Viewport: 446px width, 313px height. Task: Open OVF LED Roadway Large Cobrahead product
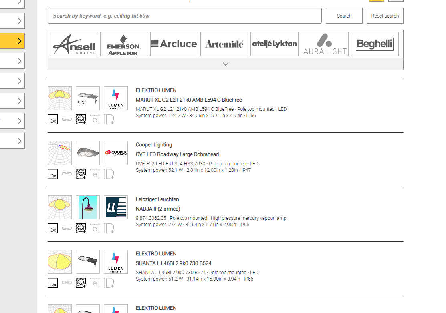177,154
